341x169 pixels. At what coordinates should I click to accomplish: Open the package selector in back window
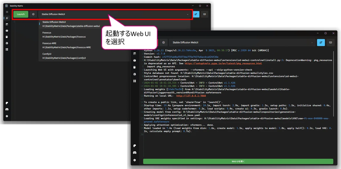pos(115,14)
